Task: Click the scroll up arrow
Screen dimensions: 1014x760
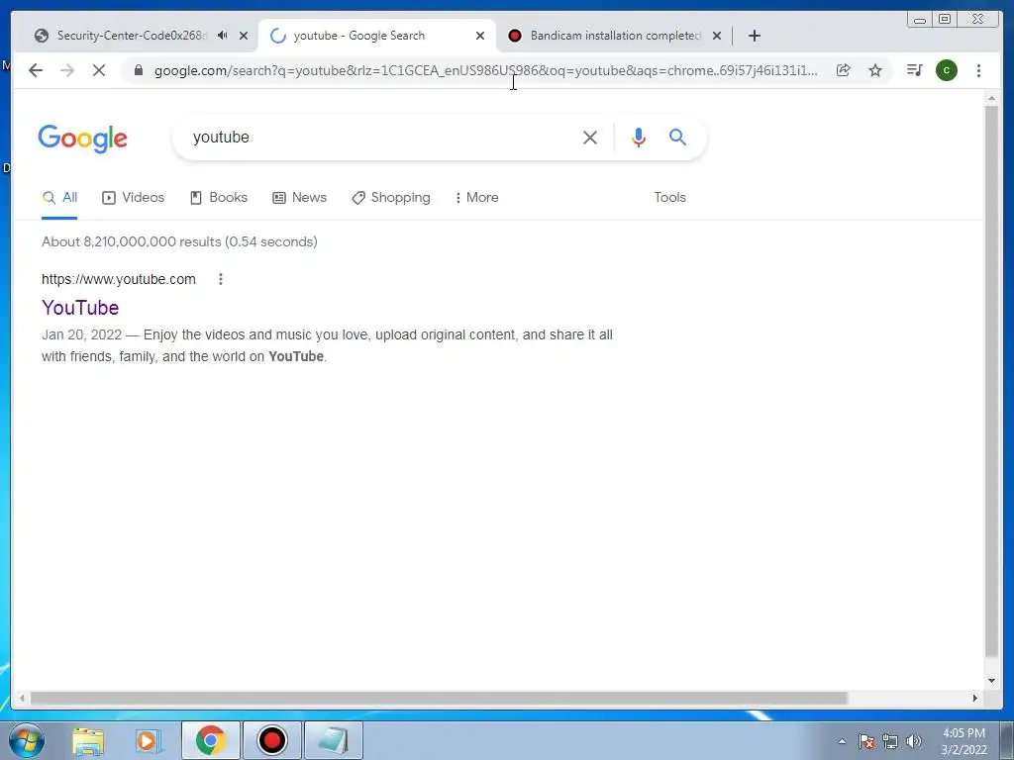Action: [991, 98]
